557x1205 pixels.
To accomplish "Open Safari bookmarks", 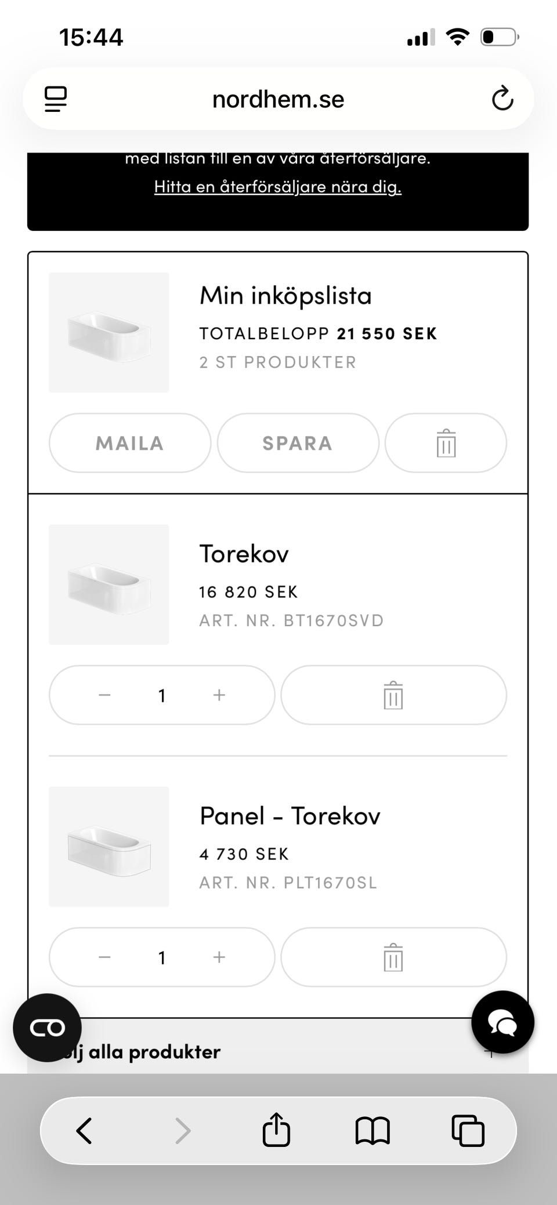I will pyautogui.click(x=372, y=1130).
